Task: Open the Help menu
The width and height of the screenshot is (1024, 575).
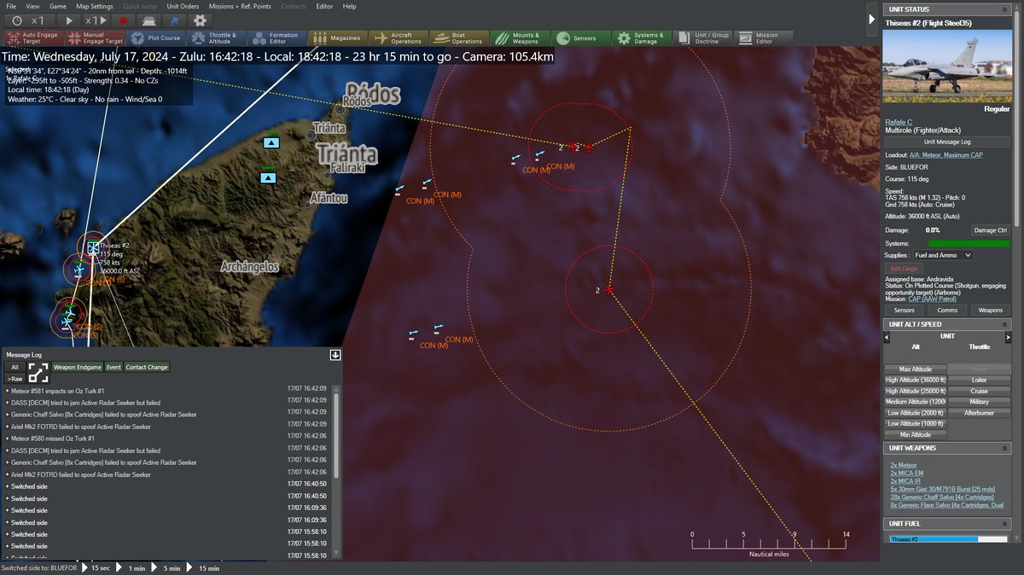Action: click(x=349, y=6)
